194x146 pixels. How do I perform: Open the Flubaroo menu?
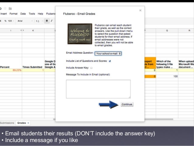click(50, 14)
